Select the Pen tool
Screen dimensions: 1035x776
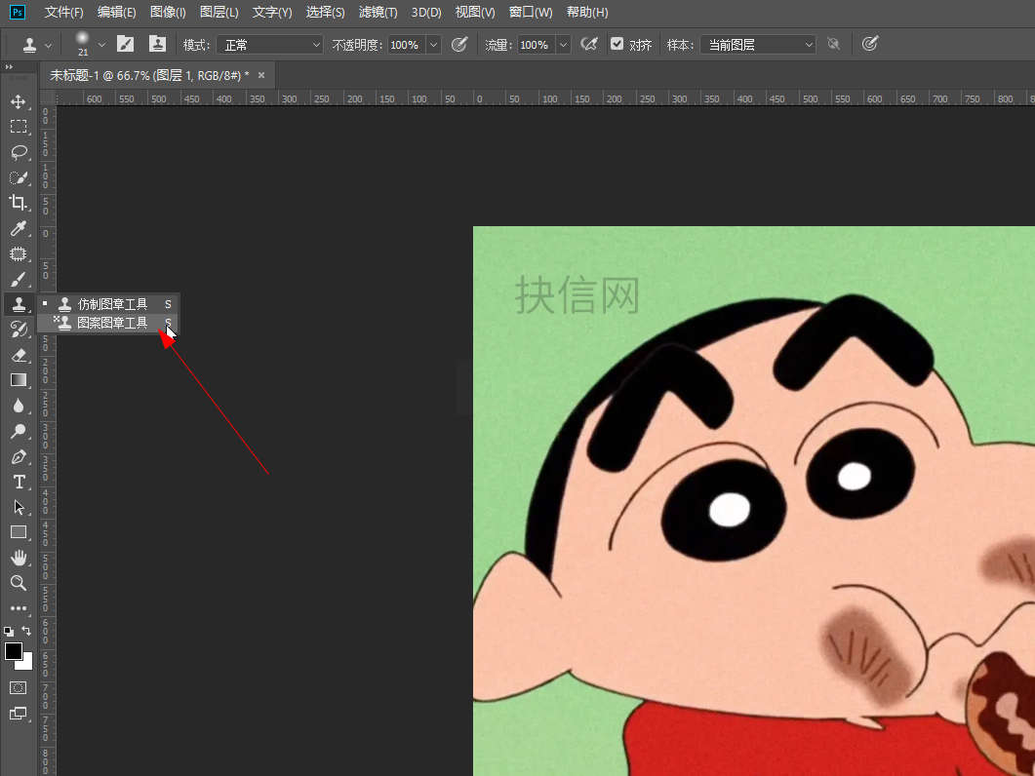point(19,456)
